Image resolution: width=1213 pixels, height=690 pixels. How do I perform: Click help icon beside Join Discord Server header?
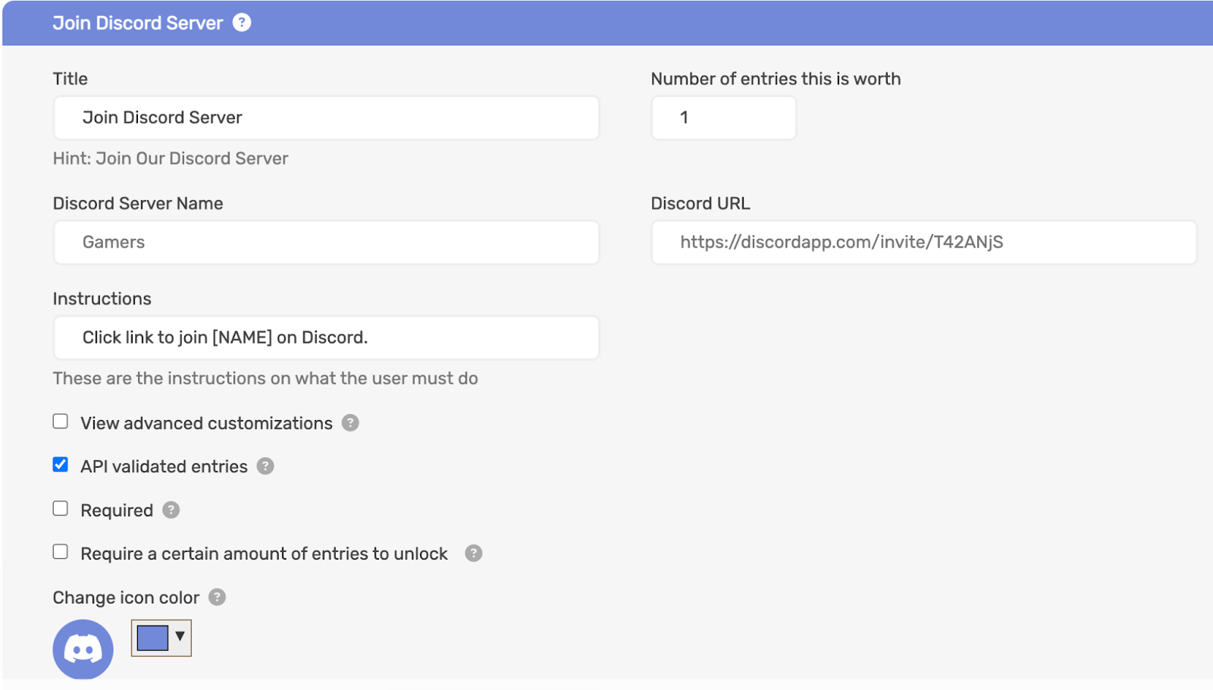point(242,23)
